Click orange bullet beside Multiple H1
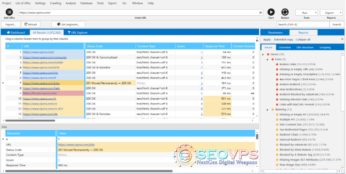 point(277,120)
